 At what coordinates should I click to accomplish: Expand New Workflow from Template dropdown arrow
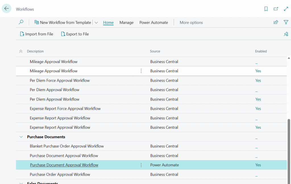96,23
